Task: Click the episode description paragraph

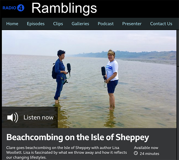Action: pyautogui.click(x=66, y=153)
